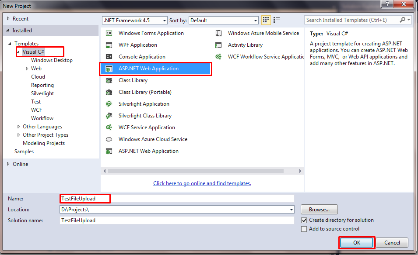The width and height of the screenshot is (418, 255).
Task: Collapse the Templates tree node
Action: pyautogui.click(x=10, y=44)
